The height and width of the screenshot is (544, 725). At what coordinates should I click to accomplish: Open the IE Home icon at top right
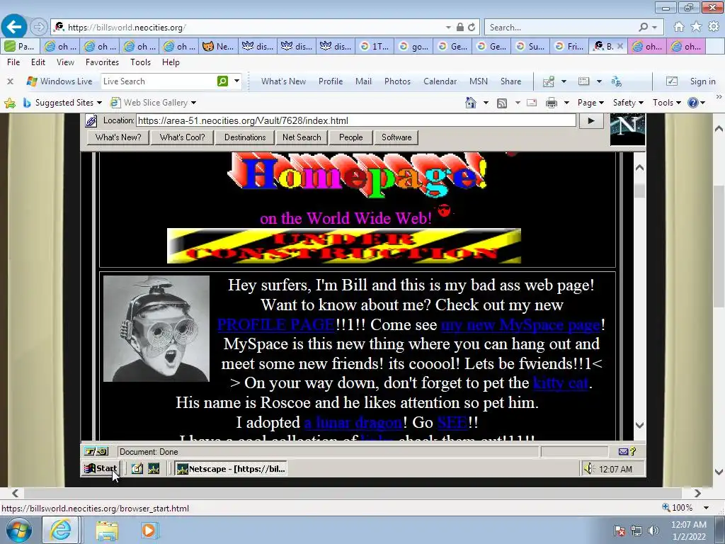point(679,27)
